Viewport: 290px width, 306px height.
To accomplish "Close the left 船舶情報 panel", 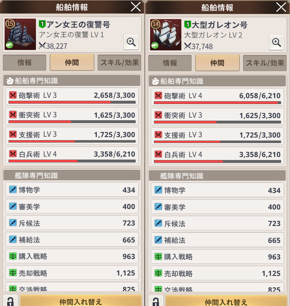I will pyautogui.click(x=136, y=7).
